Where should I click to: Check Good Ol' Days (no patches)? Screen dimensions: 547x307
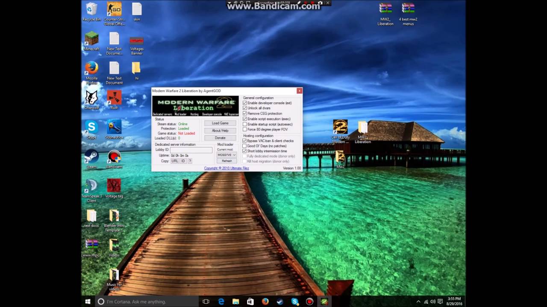point(245,146)
